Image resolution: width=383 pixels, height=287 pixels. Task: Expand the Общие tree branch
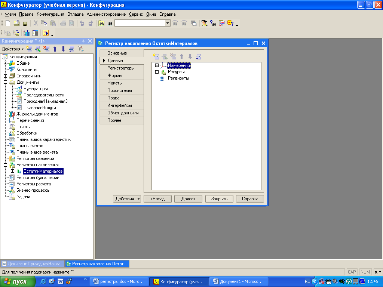pos(5,63)
